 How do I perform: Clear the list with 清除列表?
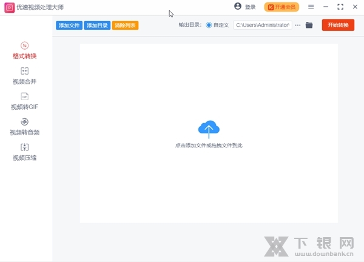click(125, 25)
